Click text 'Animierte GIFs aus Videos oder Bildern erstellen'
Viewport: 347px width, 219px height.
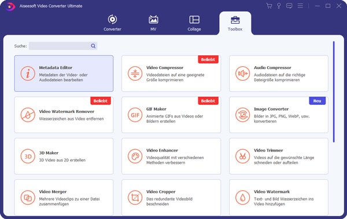175,119
